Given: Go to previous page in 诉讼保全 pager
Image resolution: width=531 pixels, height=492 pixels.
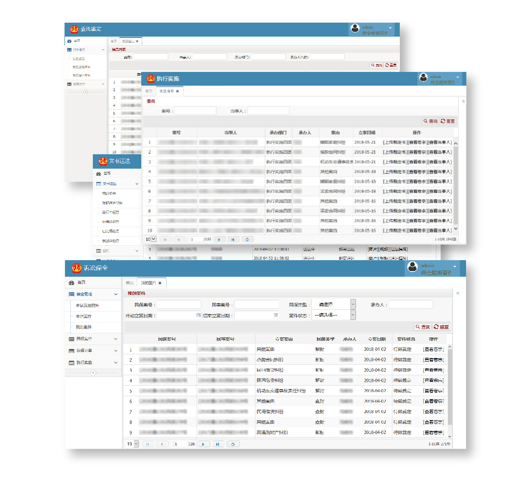Looking at the screenshot, I should pos(162,444).
